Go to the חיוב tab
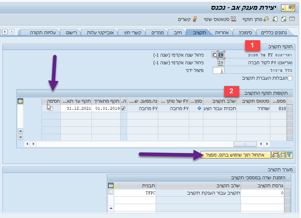 pyautogui.click(x=178, y=32)
